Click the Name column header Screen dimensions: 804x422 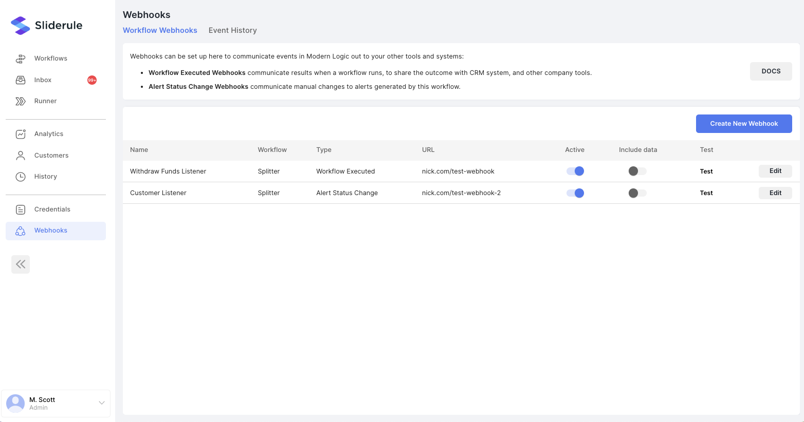pos(139,150)
